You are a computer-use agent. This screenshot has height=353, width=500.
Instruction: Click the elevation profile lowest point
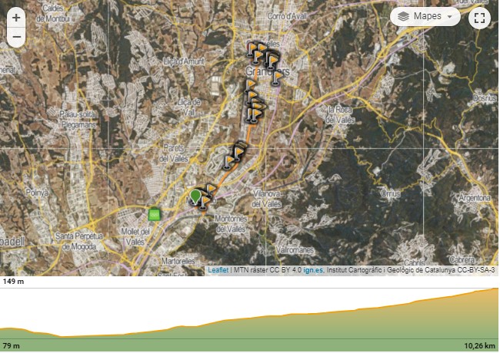point(65,335)
